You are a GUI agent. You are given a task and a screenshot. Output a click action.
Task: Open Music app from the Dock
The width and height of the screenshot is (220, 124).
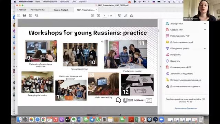(x=56, y=120)
